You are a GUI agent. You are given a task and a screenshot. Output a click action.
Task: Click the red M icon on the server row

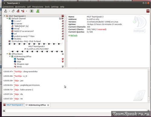(x=63, y=16)
